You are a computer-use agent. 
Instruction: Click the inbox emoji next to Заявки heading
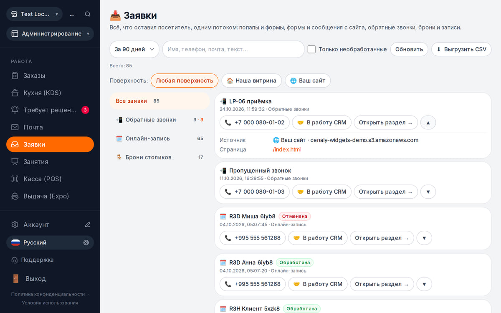coord(115,16)
